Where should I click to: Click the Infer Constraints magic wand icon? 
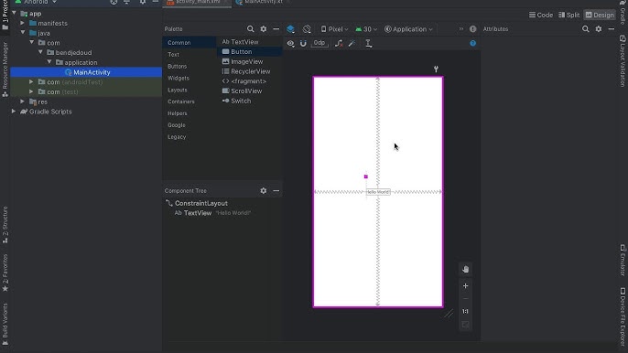[352, 43]
